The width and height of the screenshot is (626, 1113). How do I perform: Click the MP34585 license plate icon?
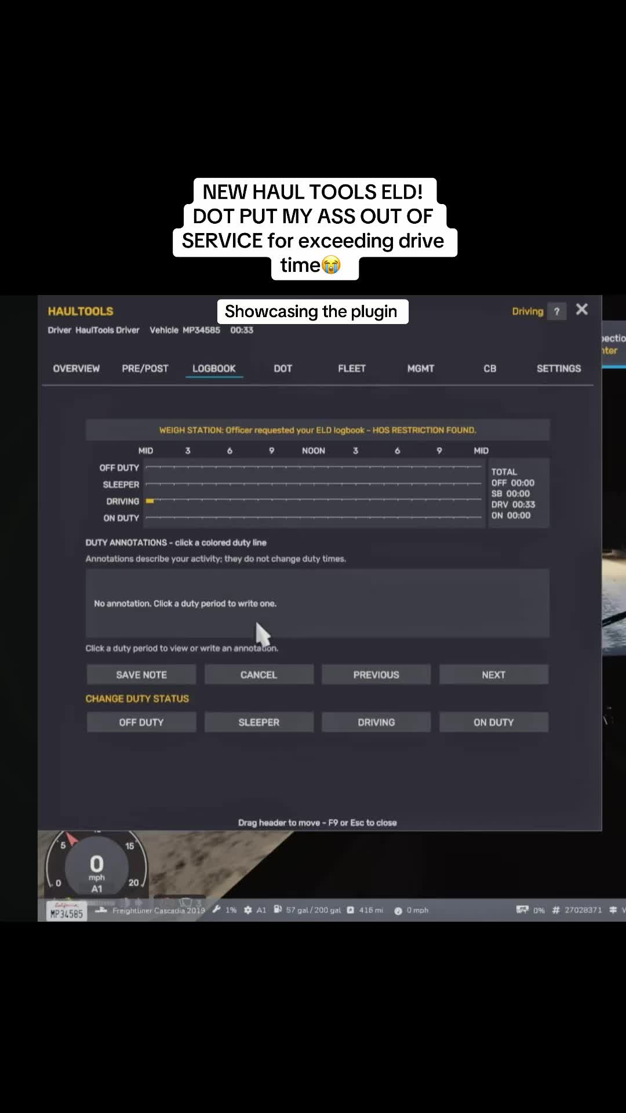click(x=66, y=912)
